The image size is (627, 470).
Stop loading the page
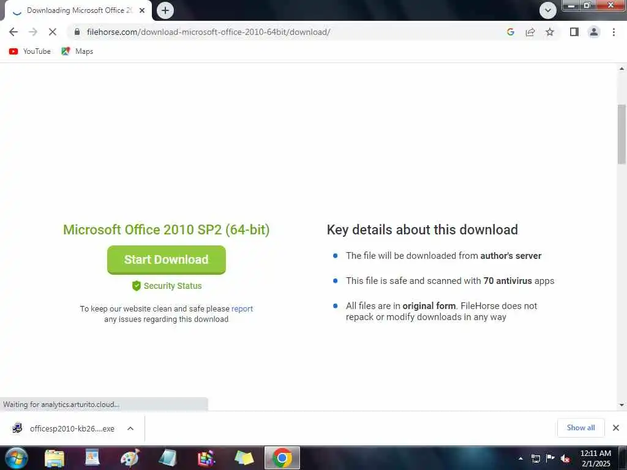[53, 32]
